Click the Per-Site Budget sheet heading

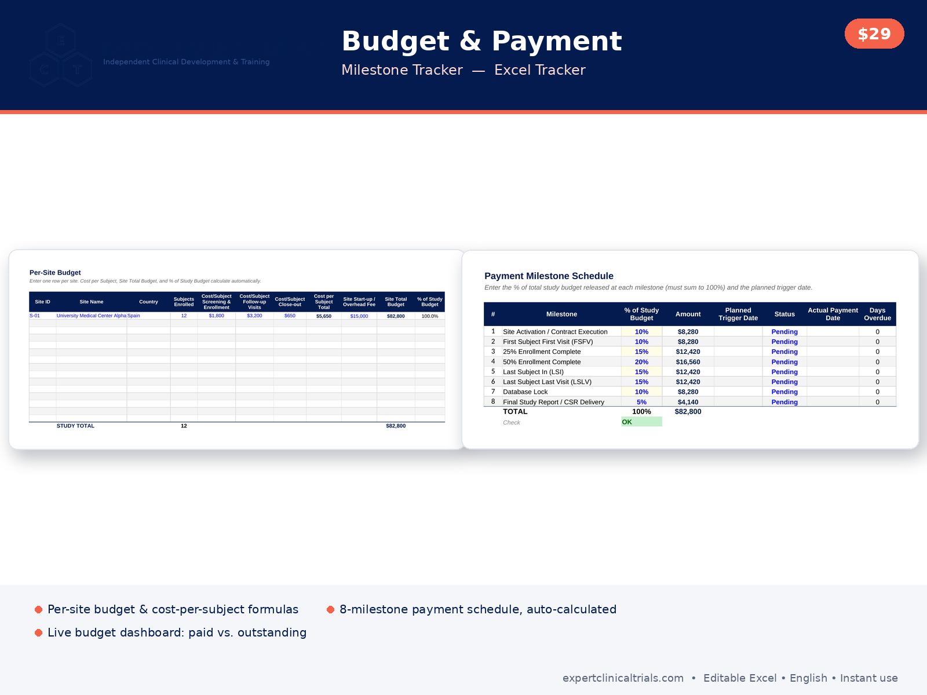55,272
